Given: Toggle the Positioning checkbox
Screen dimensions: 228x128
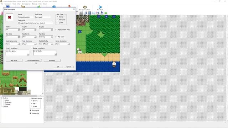Looking at the screenshot, I should pos(31,113).
